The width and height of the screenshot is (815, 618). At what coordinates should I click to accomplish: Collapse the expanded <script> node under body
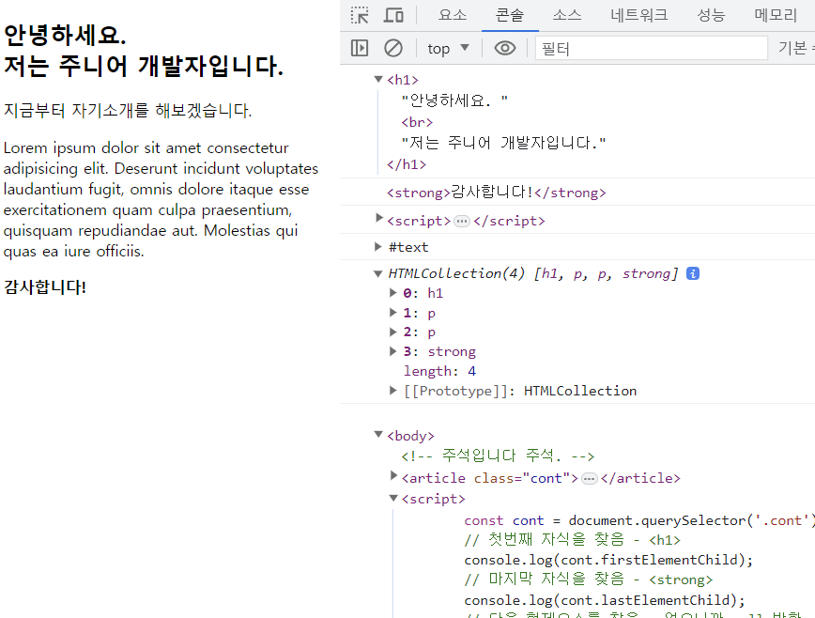click(x=393, y=498)
